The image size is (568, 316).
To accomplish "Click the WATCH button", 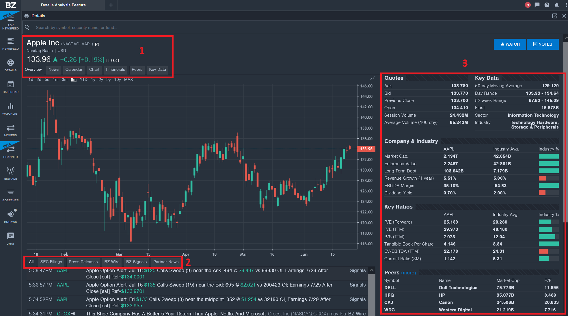I will 510,44.
